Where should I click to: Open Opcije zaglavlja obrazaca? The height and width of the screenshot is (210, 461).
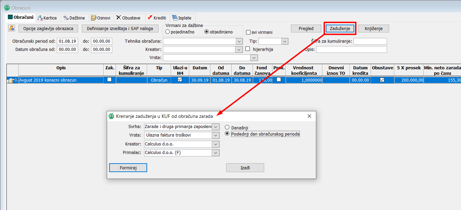click(48, 28)
